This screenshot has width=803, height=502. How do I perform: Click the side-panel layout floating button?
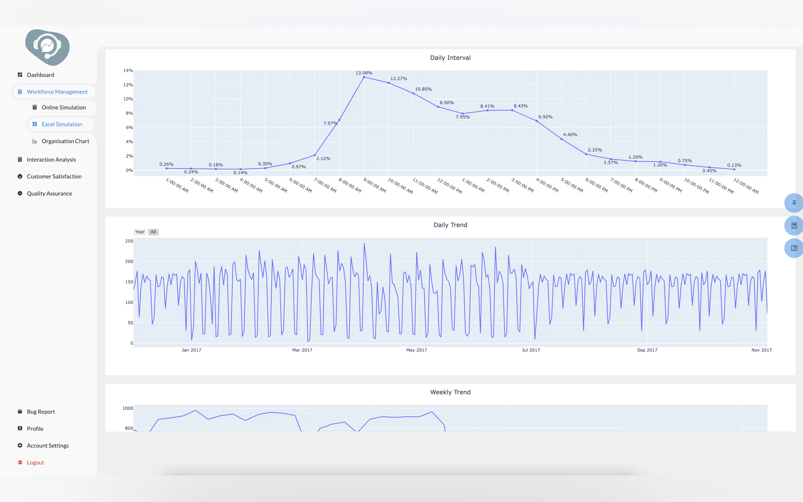pos(794,248)
